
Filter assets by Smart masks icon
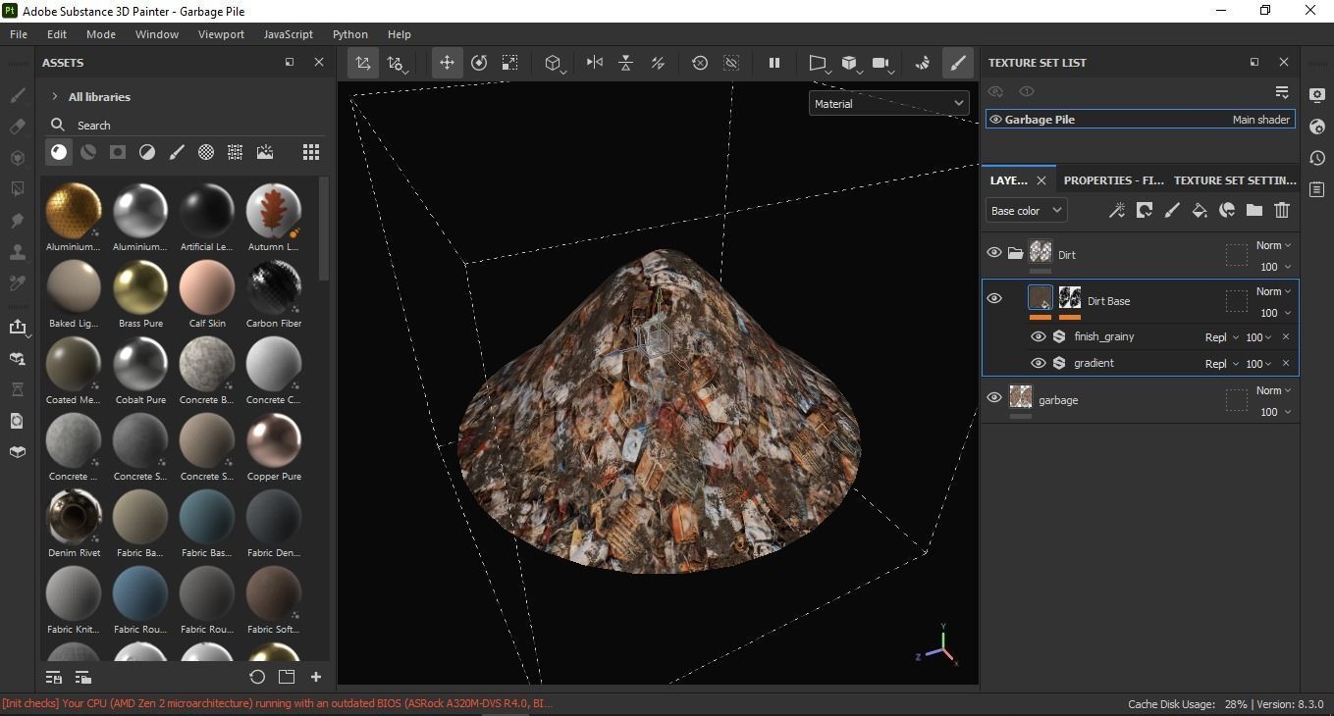118,152
